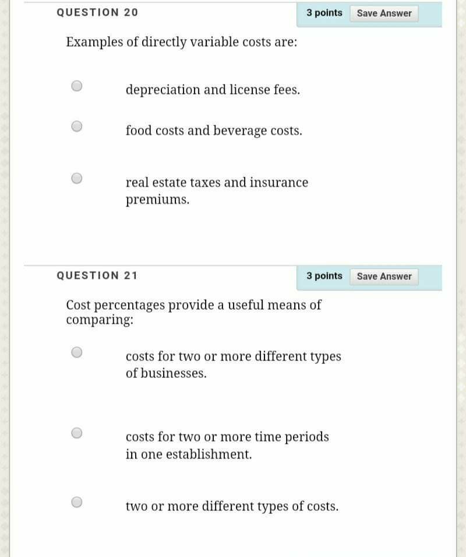The width and height of the screenshot is (466, 557).
Task: Click the Question 21 prompt text
Action: point(192,311)
